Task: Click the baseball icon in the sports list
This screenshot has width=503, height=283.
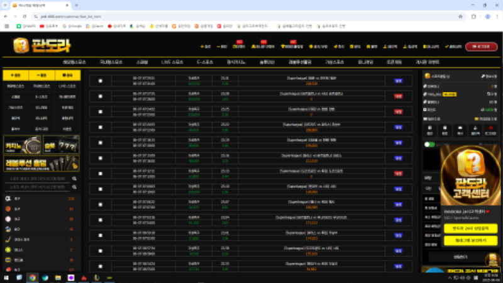Action: coord(8,219)
